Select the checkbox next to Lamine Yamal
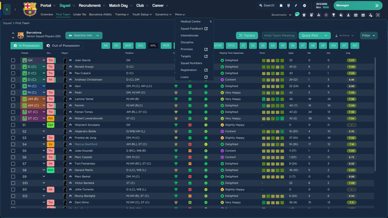This screenshot has width=388, height=218. (13, 99)
